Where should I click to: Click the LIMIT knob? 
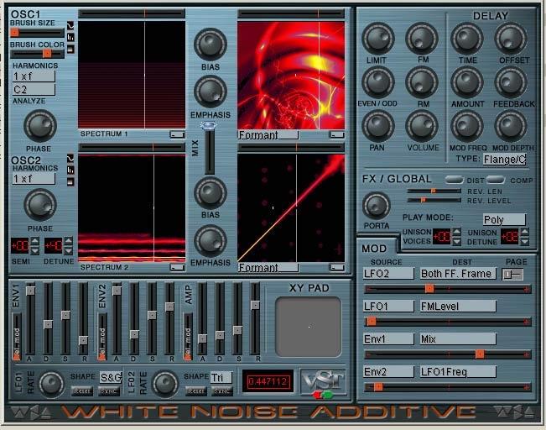377,39
